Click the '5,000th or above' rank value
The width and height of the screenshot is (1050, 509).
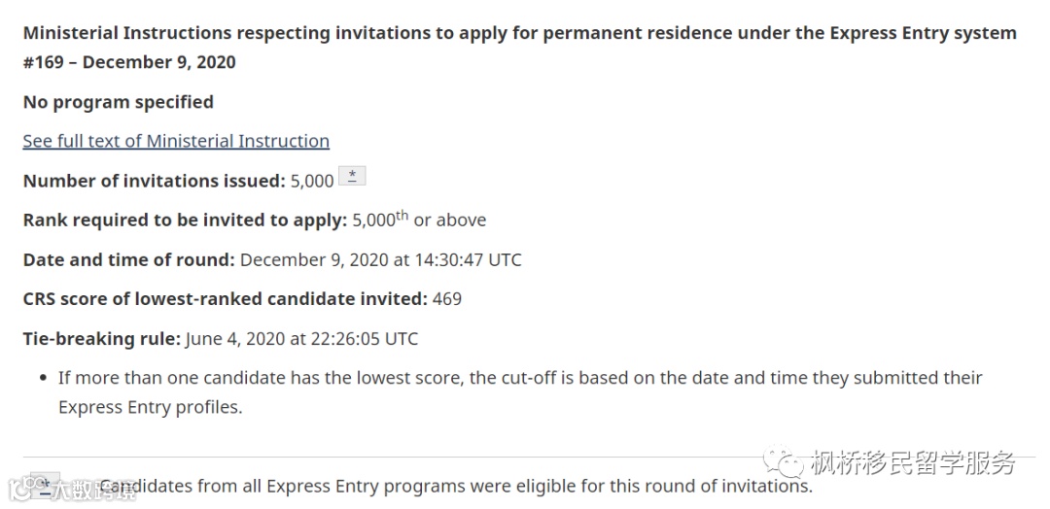click(x=419, y=220)
